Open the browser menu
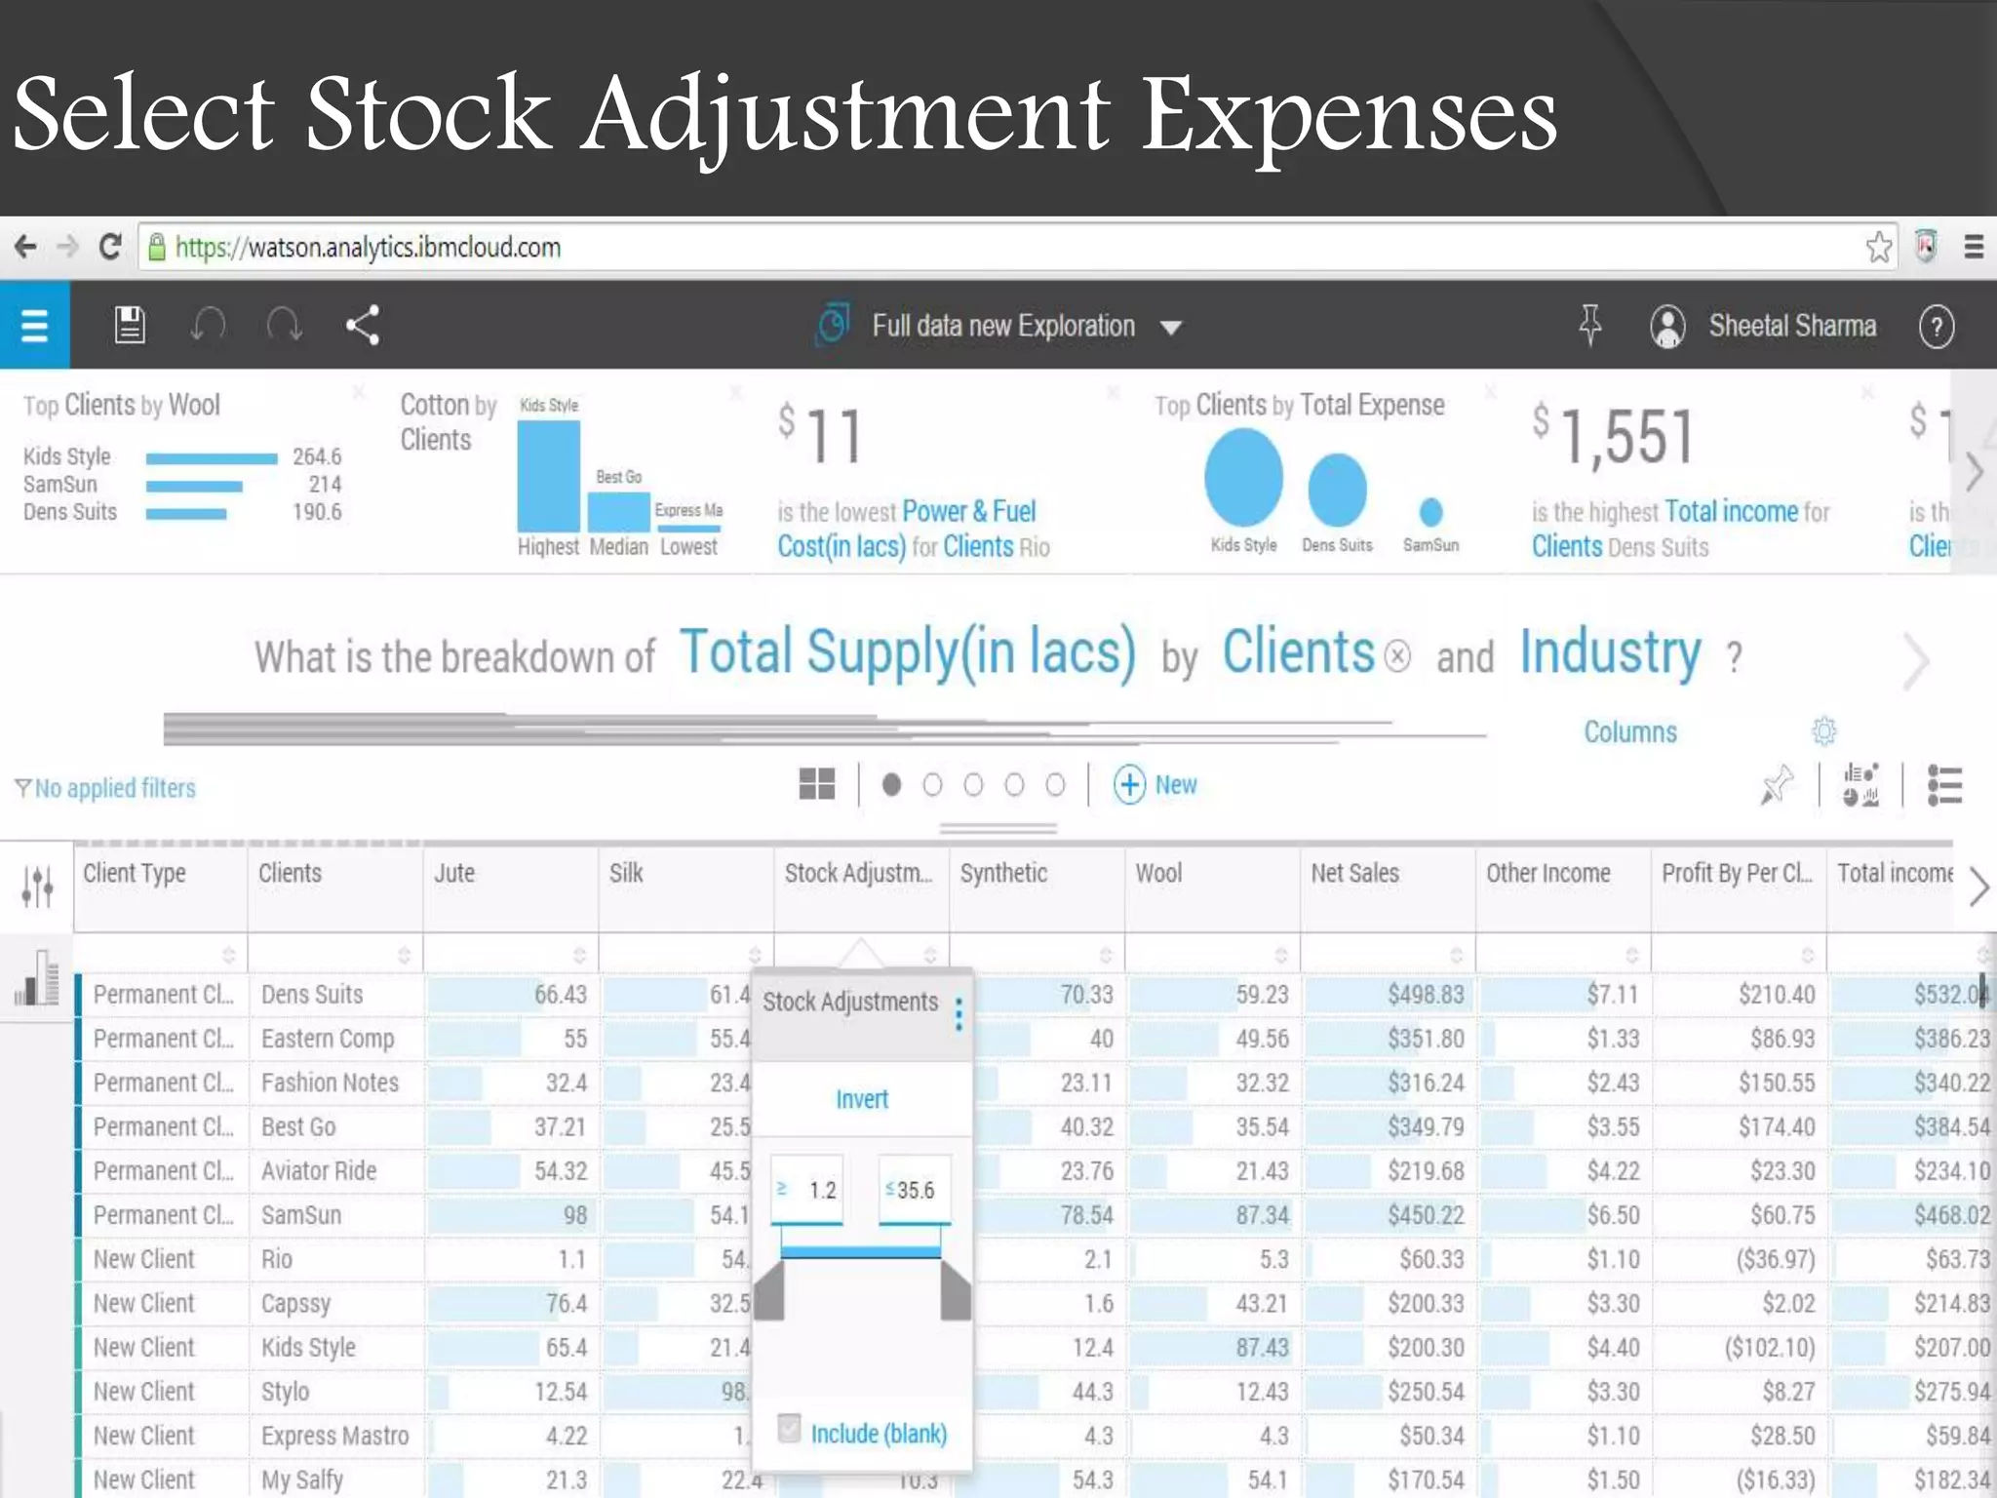 coord(1974,247)
